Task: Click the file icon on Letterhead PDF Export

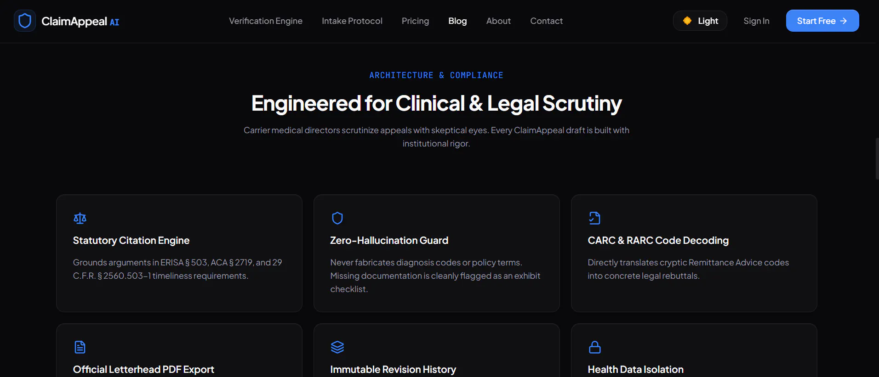Action: tap(80, 347)
